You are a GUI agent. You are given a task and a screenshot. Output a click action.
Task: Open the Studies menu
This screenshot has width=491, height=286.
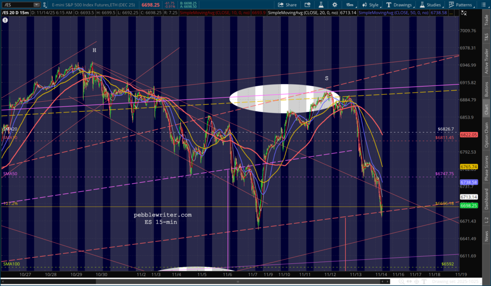coord(431,5)
